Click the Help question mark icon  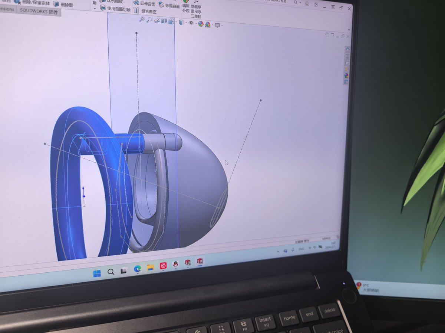(316, 5)
